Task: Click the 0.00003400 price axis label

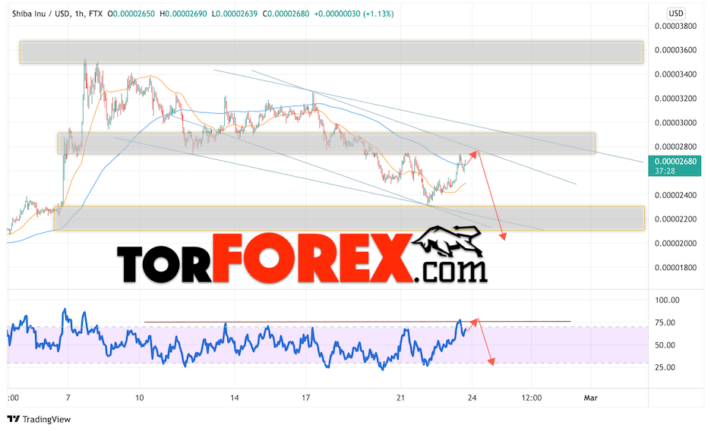Action: coord(675,74)
